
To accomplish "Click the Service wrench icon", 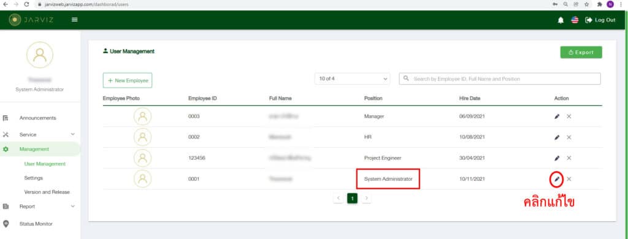I will (x=6, y=134).
